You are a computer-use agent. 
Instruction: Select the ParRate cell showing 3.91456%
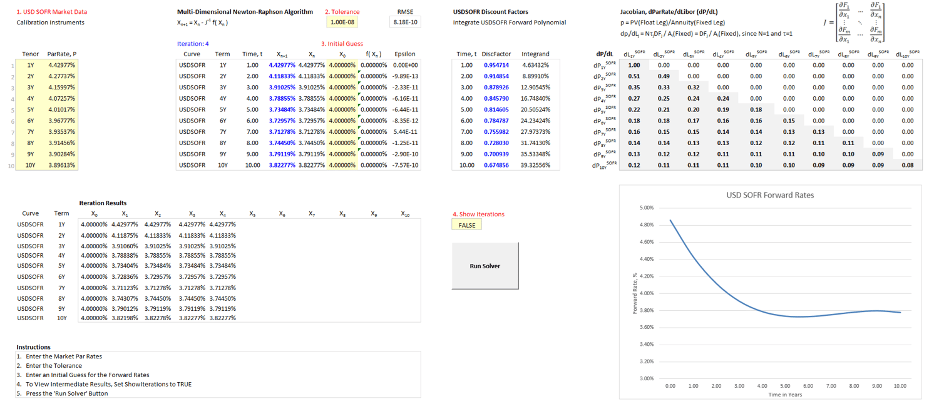[61, 143]
